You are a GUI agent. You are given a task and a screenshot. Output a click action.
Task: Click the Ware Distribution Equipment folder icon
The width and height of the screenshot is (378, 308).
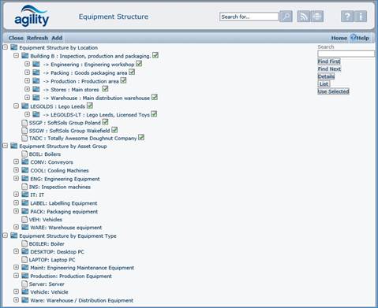(25, 300)
